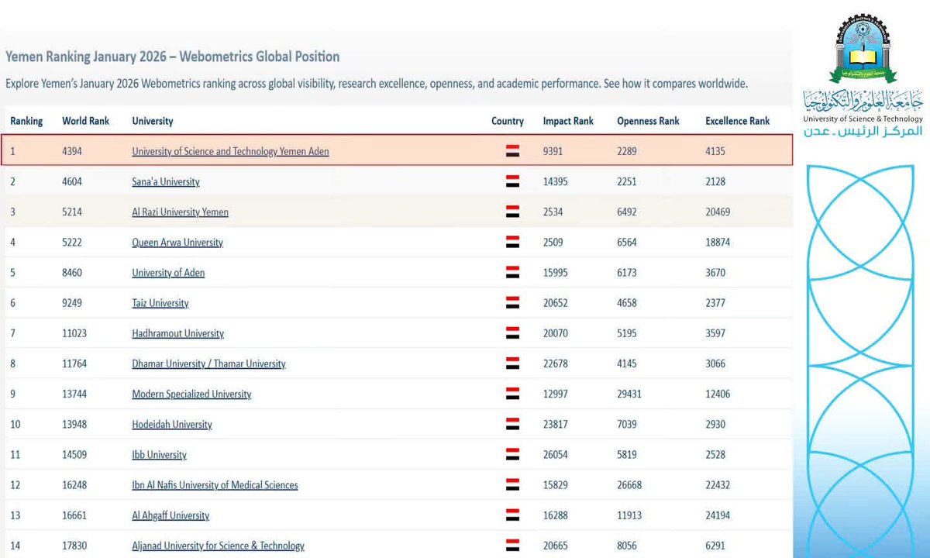The width and height of the screenshot is (930, 558).
Task: Open the Taiz University link
Action: (160, 303)
